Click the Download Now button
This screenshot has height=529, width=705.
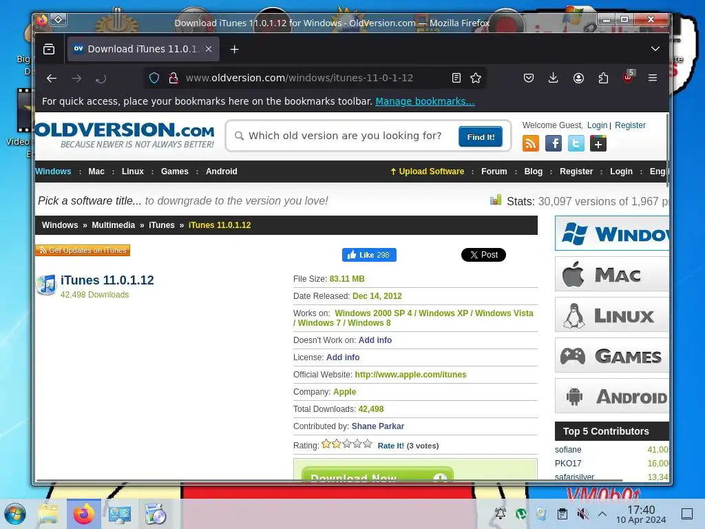(x=377, y=475)
